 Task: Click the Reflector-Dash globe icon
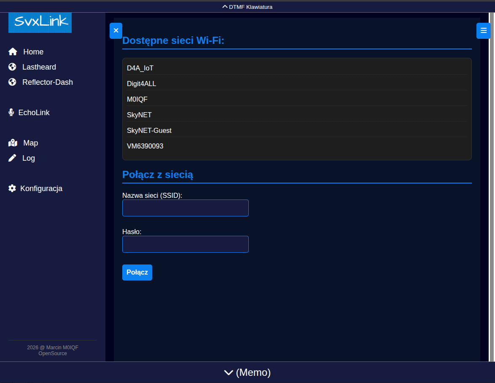pyautogui.click(x=12, y=82)
